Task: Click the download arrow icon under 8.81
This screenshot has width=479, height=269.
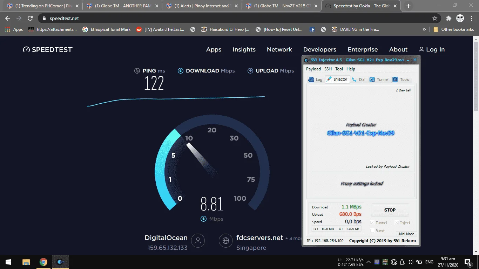Action: coord(203,219)
